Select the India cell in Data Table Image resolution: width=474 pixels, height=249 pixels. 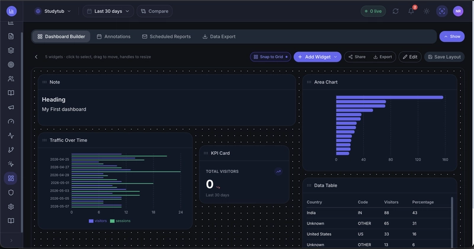311,213
